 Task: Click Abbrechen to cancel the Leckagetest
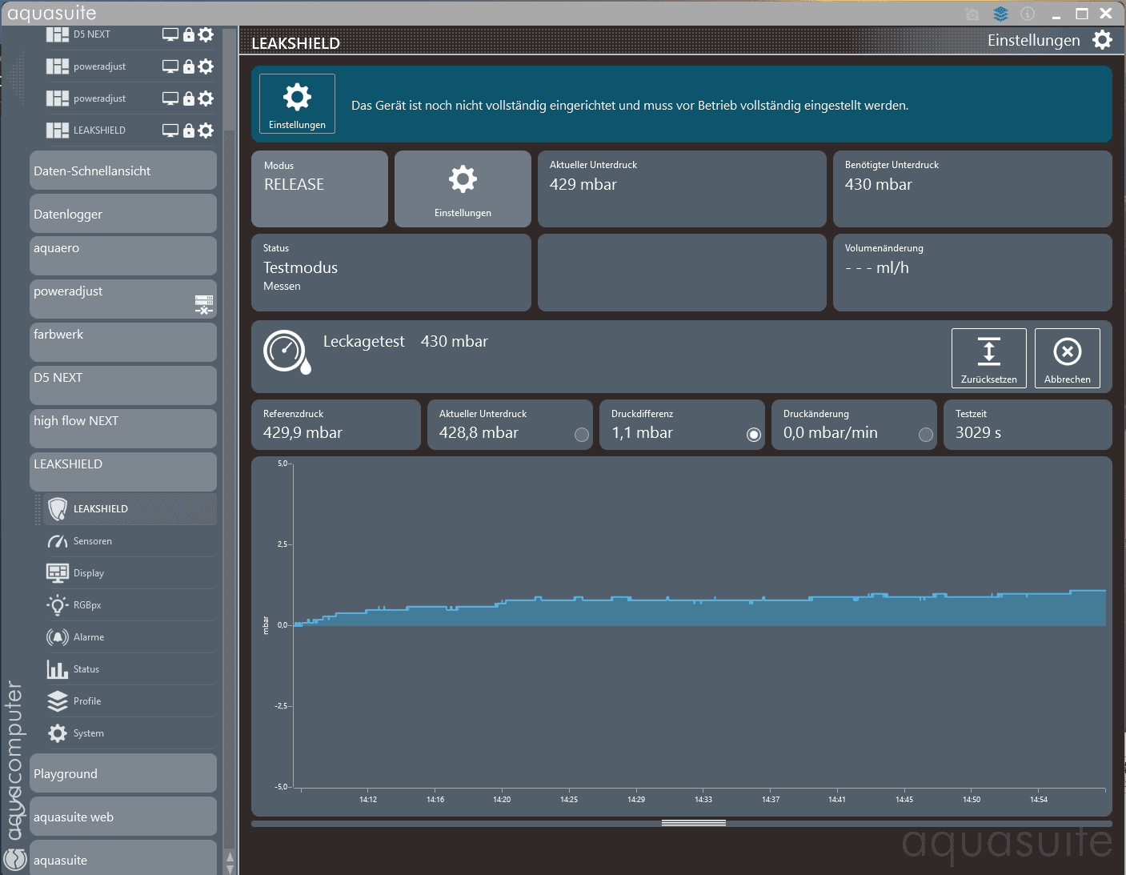1068,358
